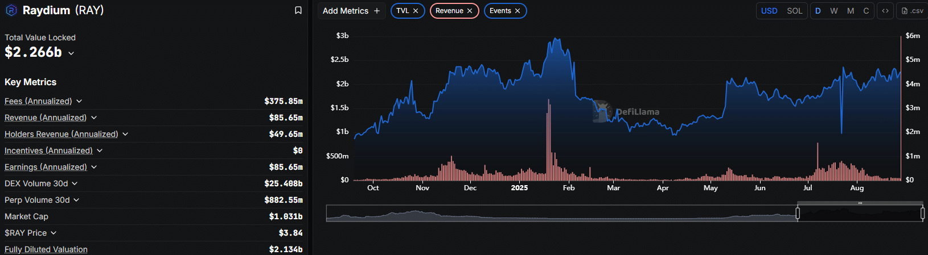Open the embed chart code icon
Image resolution: width=928 pixels, height=255 pixels.
tap(885, 11)
